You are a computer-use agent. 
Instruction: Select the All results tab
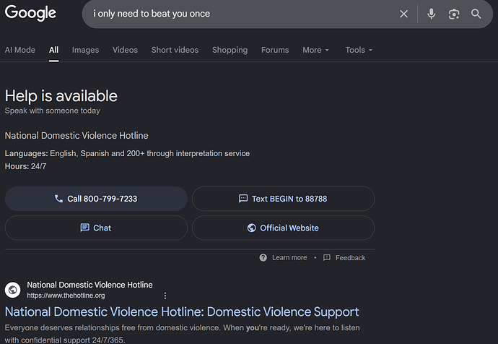tap(53, 51)
